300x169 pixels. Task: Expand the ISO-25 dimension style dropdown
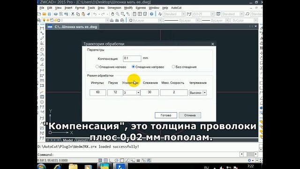tap(212, 14)
